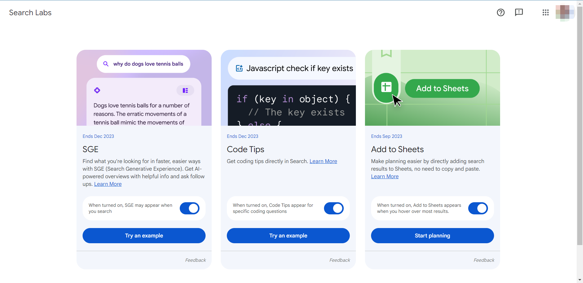Click the bookmark icon in Sheets preview
The width and height of the screenshot is (583, 283).
pyautogui.click(x=386, y=53)
